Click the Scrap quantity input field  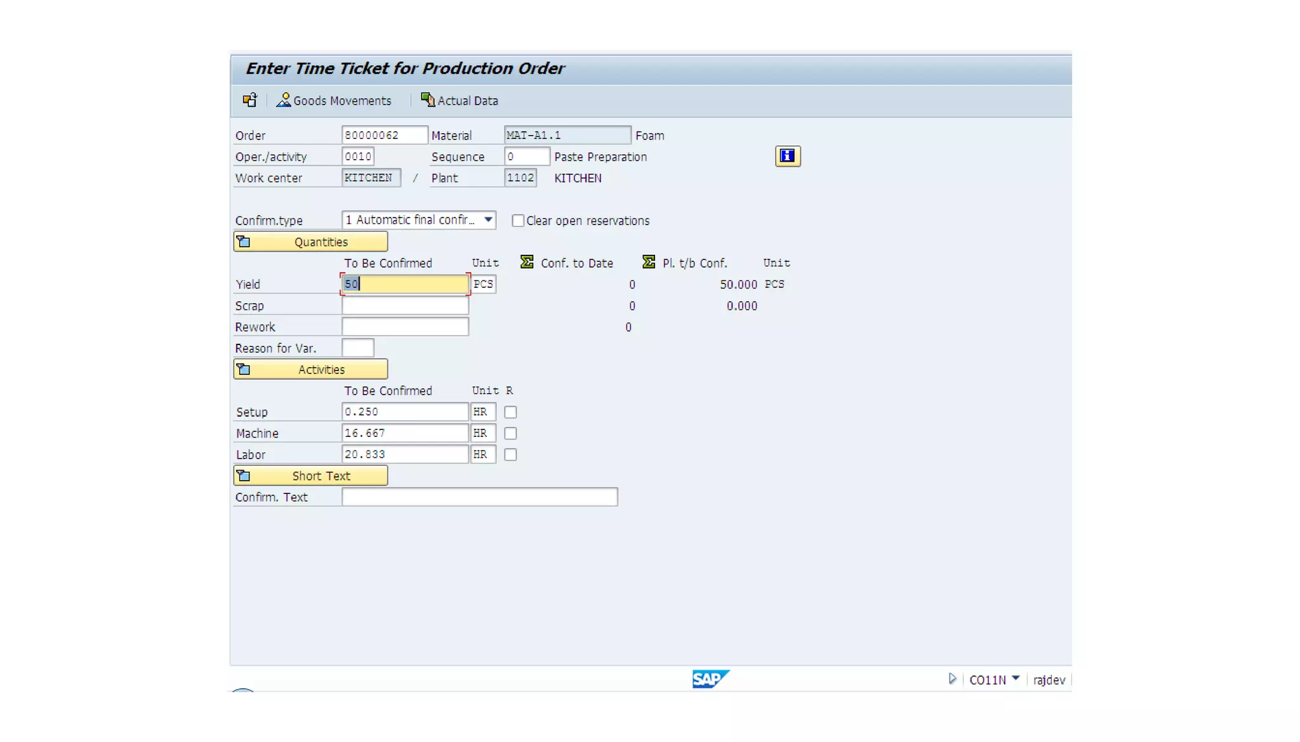point(405,306)
